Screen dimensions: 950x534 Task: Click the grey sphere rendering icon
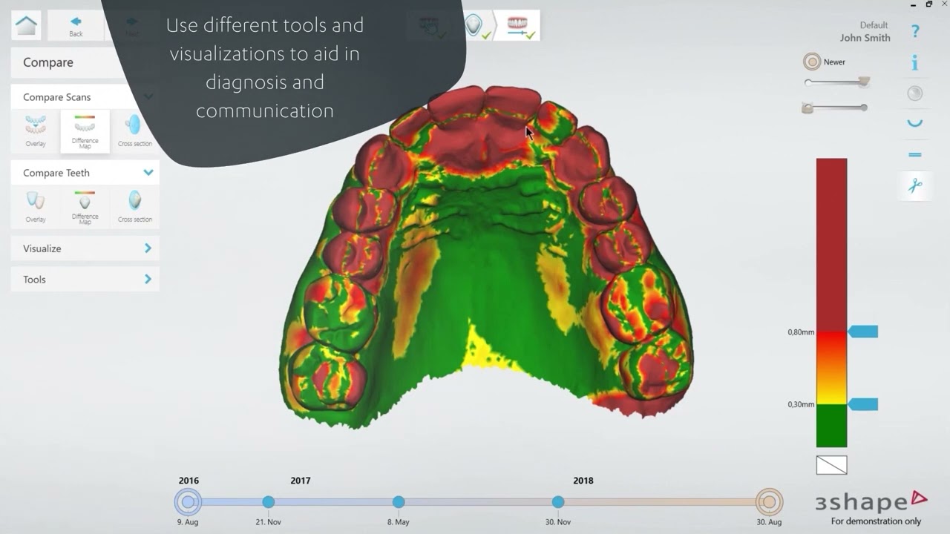[x=915, y=93]
